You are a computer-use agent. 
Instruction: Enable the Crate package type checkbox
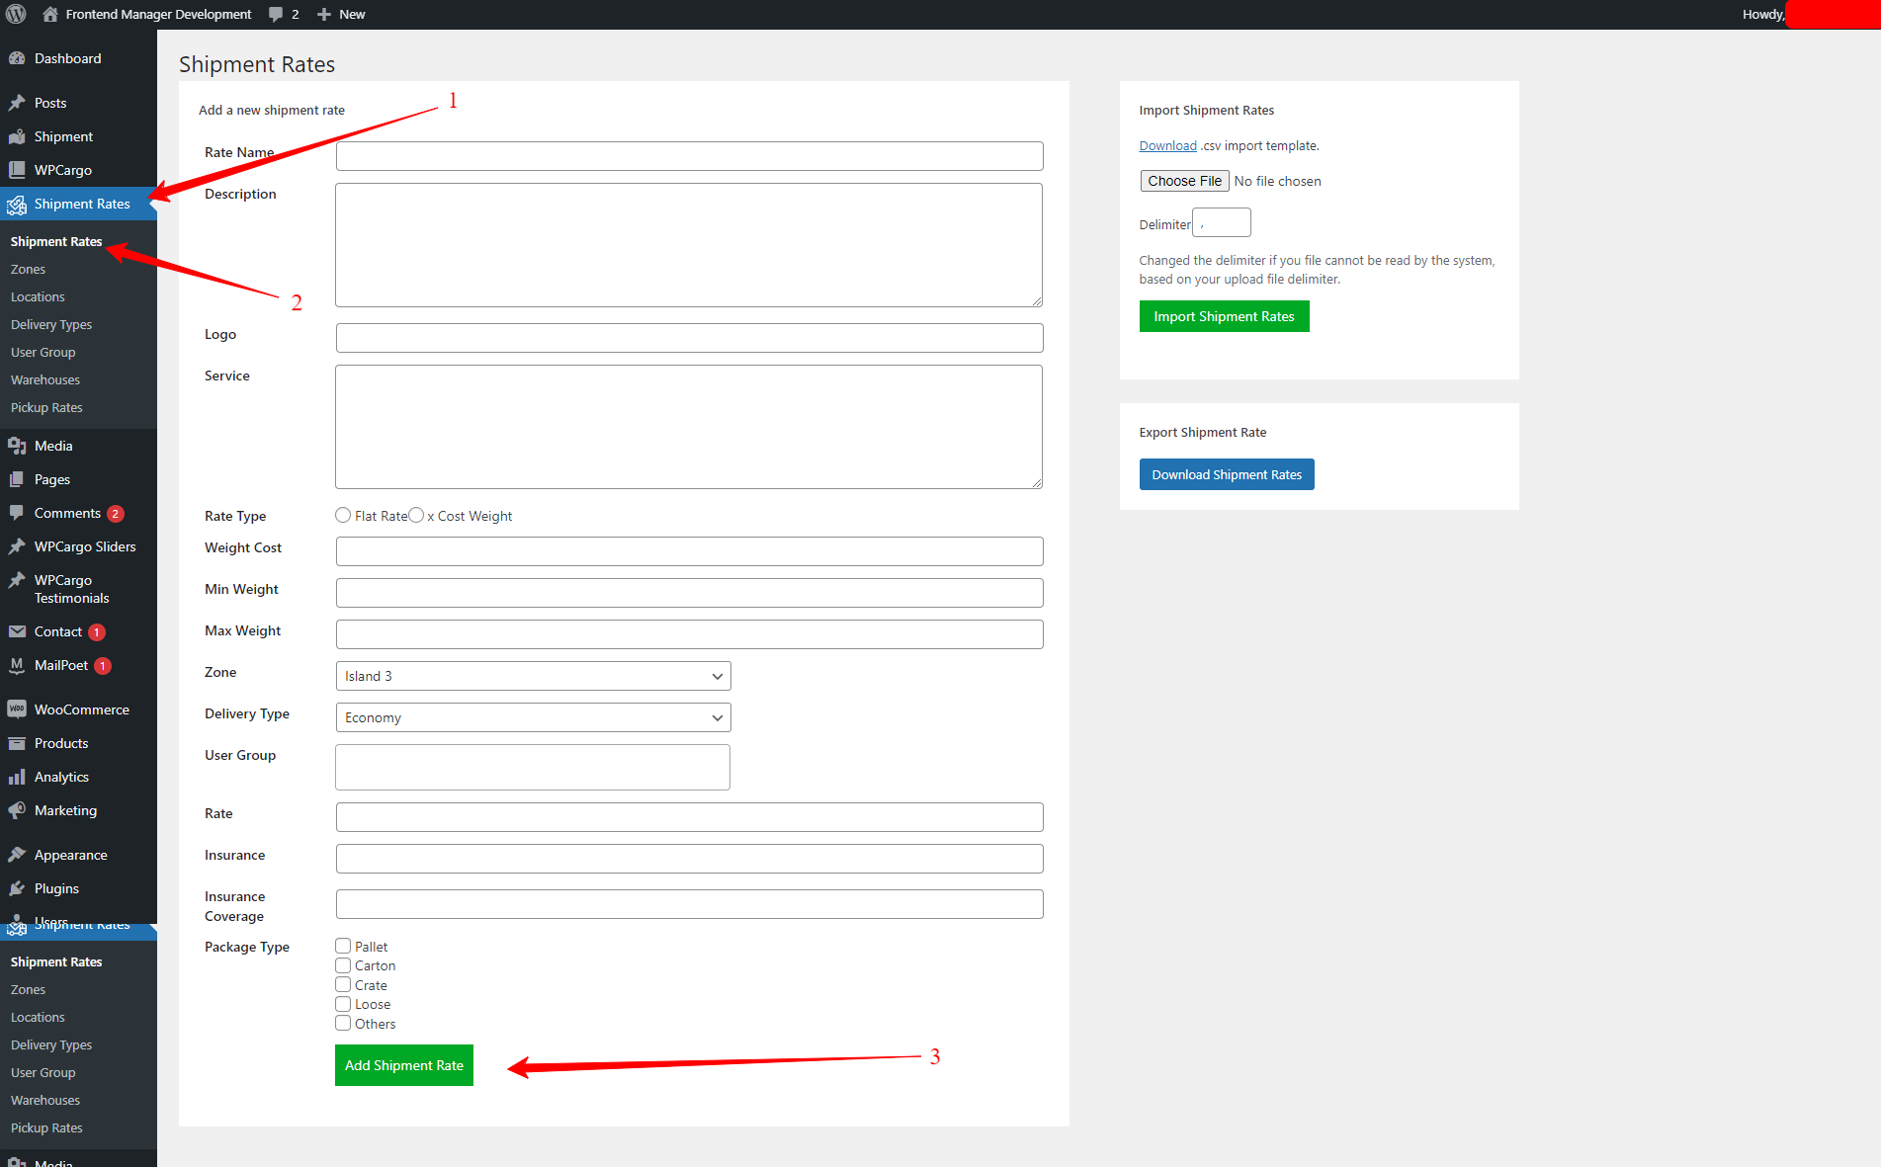343,984
